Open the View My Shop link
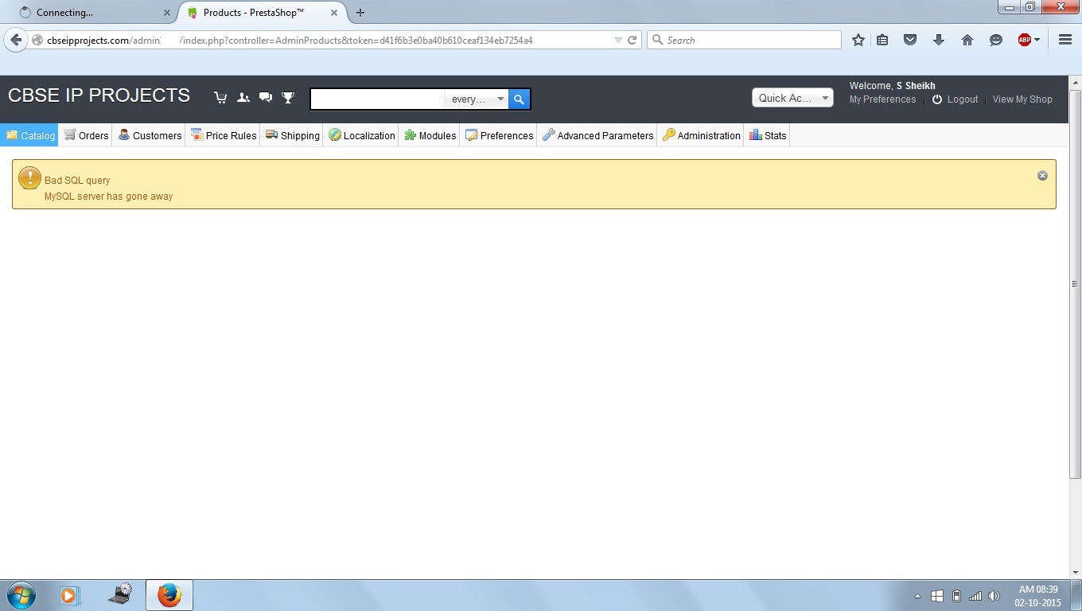 1022,99
